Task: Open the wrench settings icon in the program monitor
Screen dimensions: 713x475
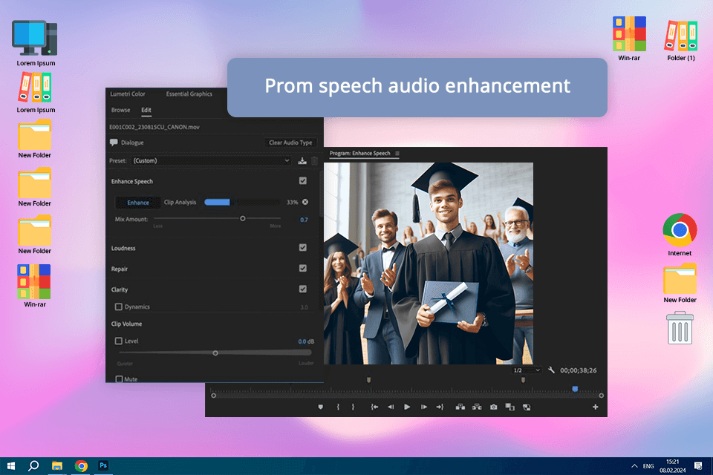Action: (551, 370)
